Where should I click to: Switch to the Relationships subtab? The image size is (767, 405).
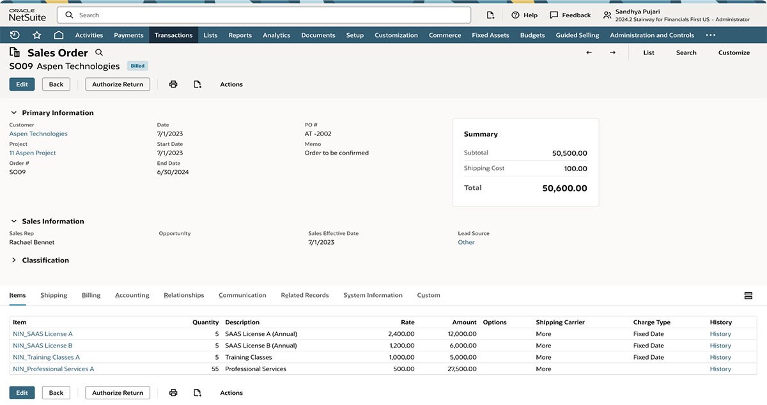point(184,295)
